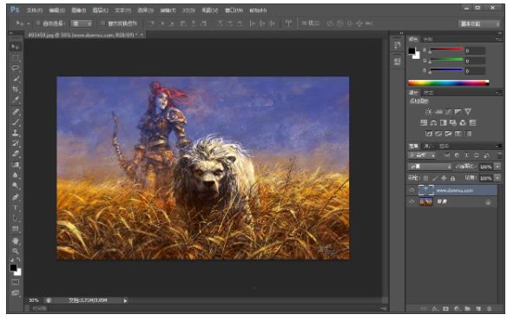
Task: Select the Path Selection tool
Action: [16, 219]
